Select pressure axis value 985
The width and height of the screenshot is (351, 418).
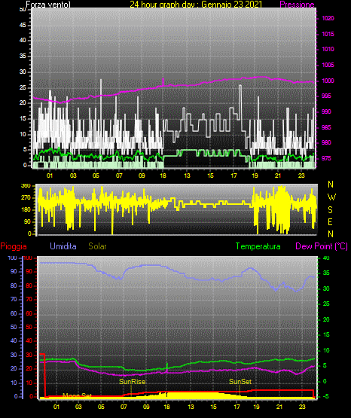point(326,127)
